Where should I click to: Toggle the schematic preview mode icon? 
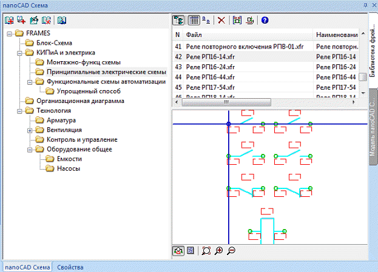tap(178, 251)
